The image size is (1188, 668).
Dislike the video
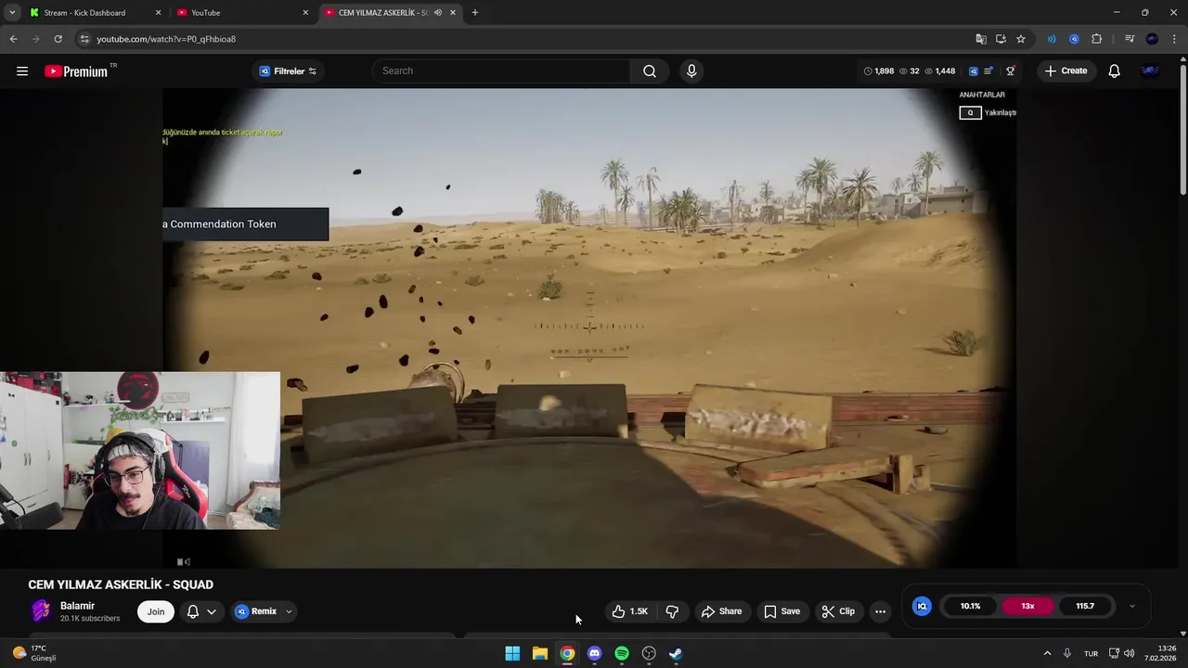[x=672, y=611]
